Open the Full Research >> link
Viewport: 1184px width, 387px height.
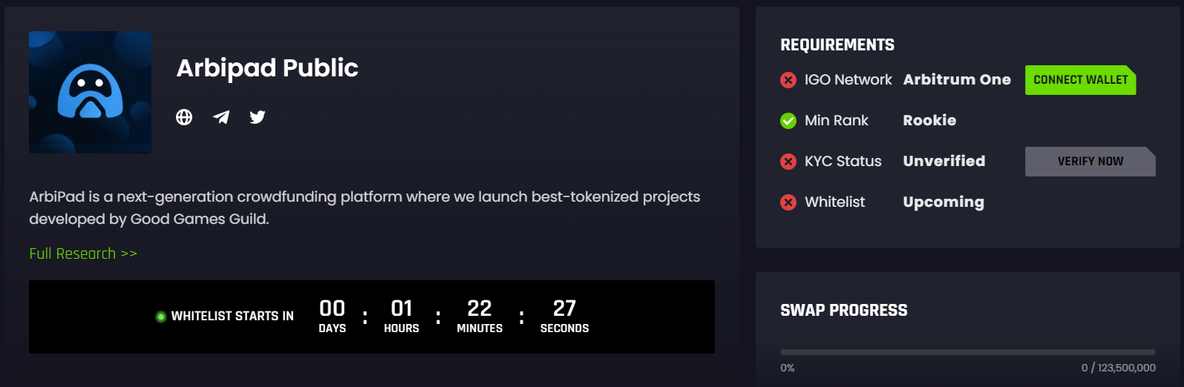pyautogui.click(x=83, y=254)
